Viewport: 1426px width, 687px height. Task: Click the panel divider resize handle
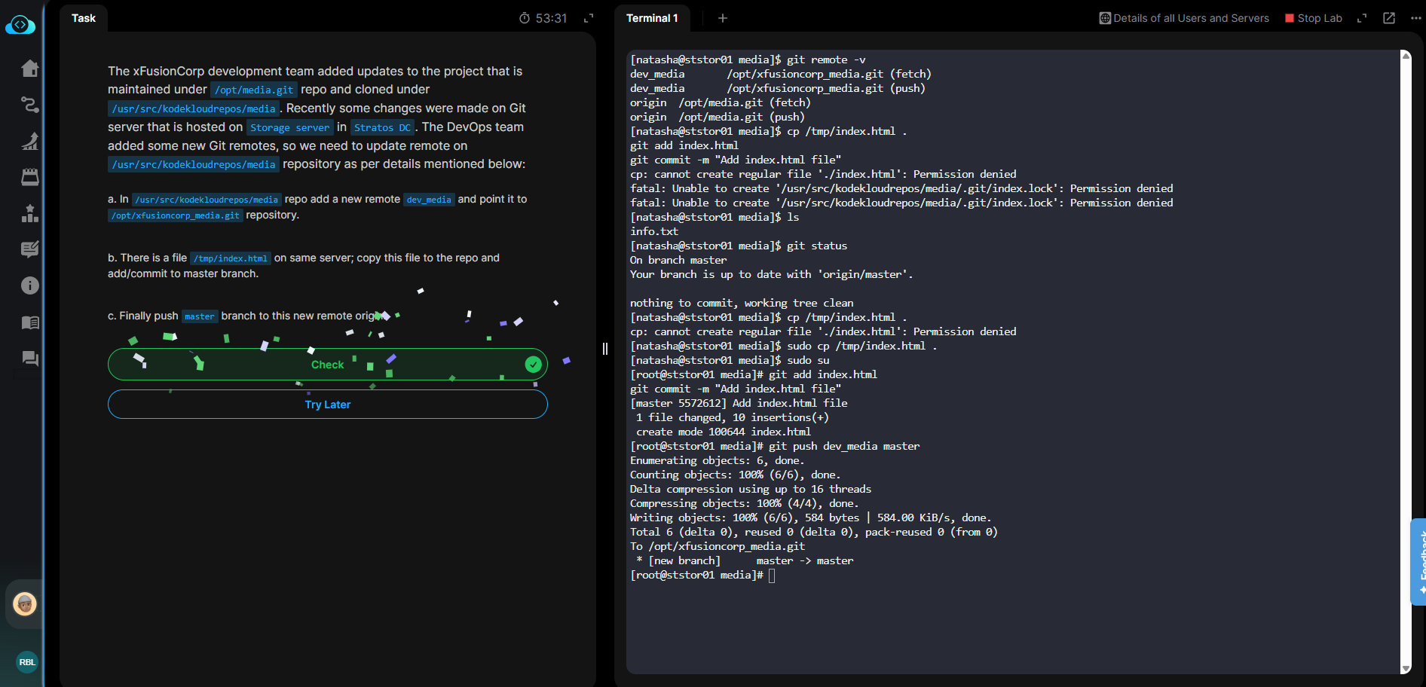[605, 348]
